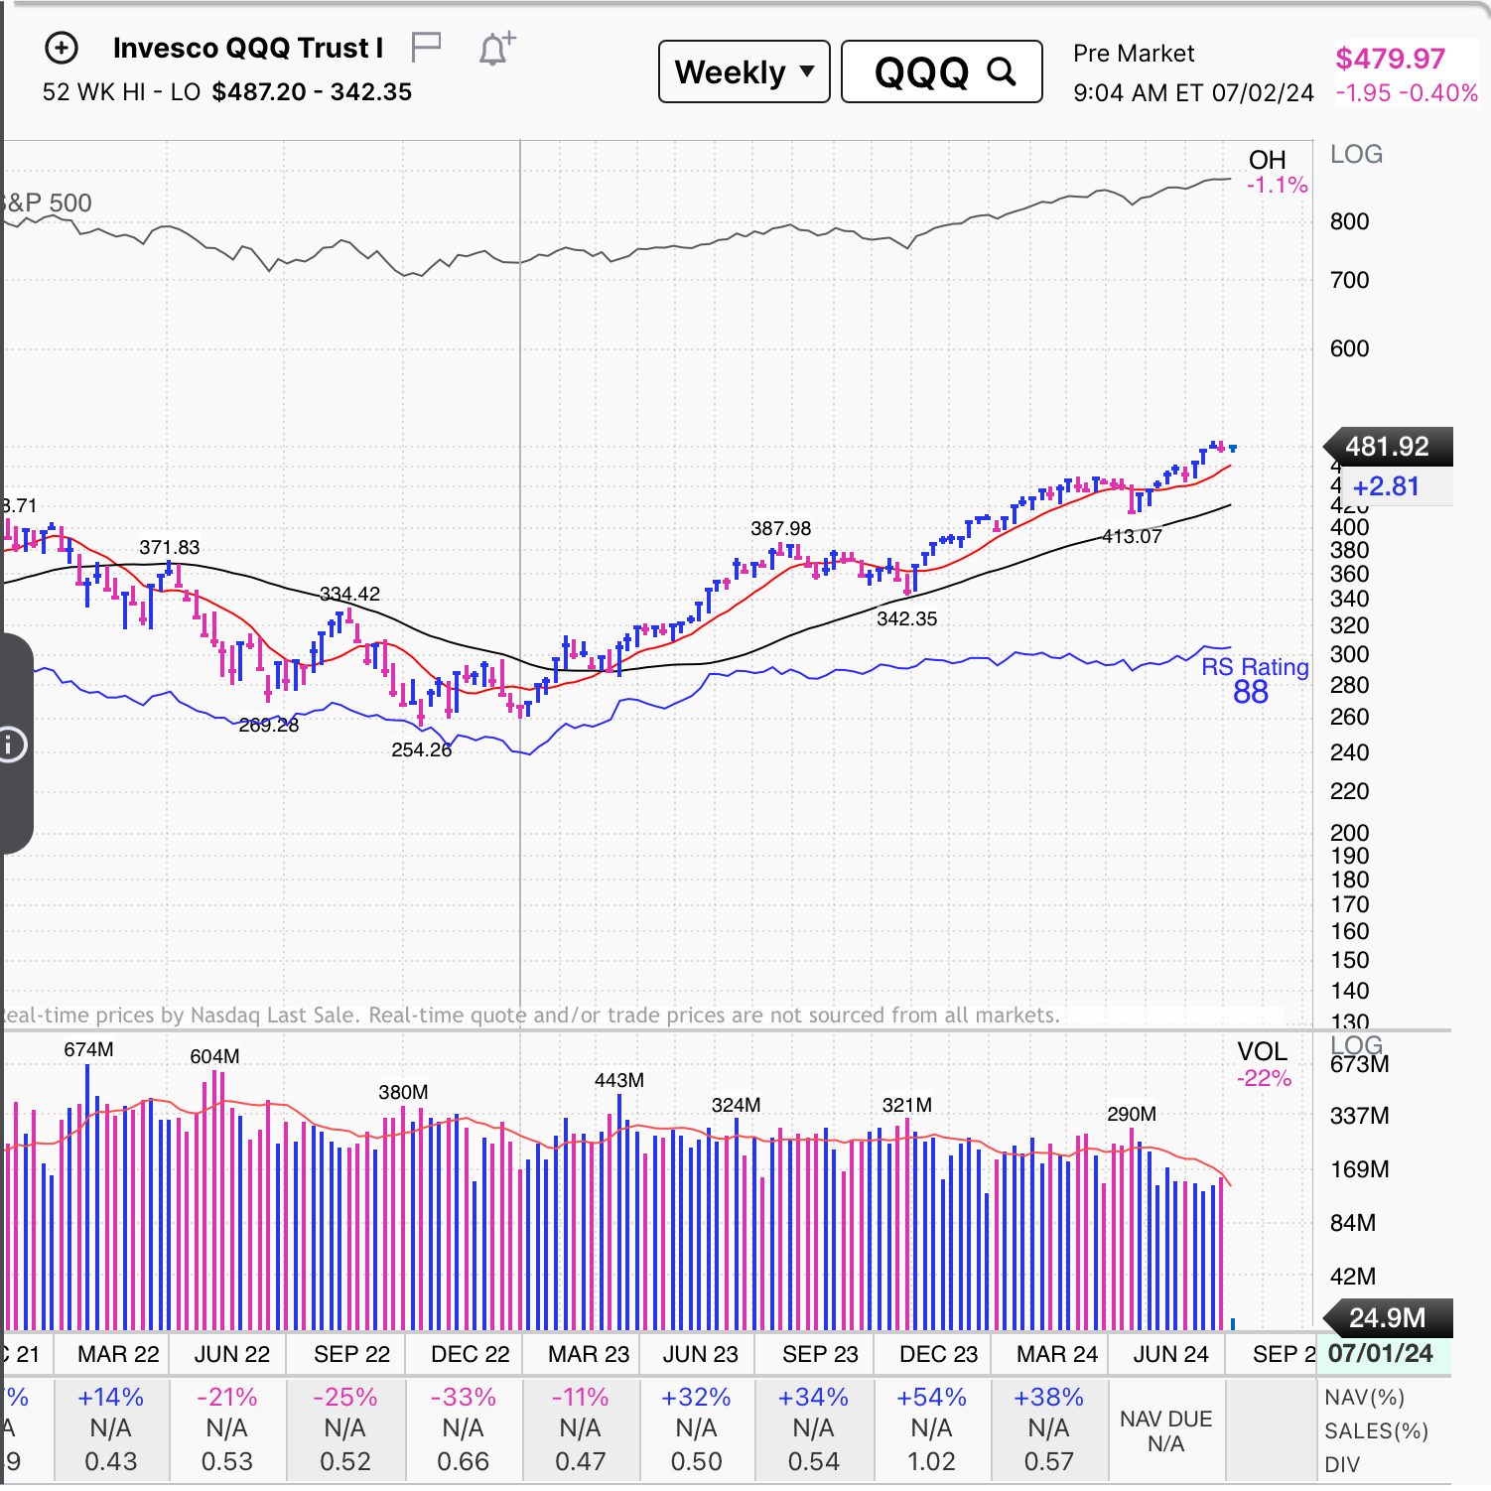Click the +2.81 price change label
This screenshot has height=1491, width=1491.
[x=1386, y=486]
